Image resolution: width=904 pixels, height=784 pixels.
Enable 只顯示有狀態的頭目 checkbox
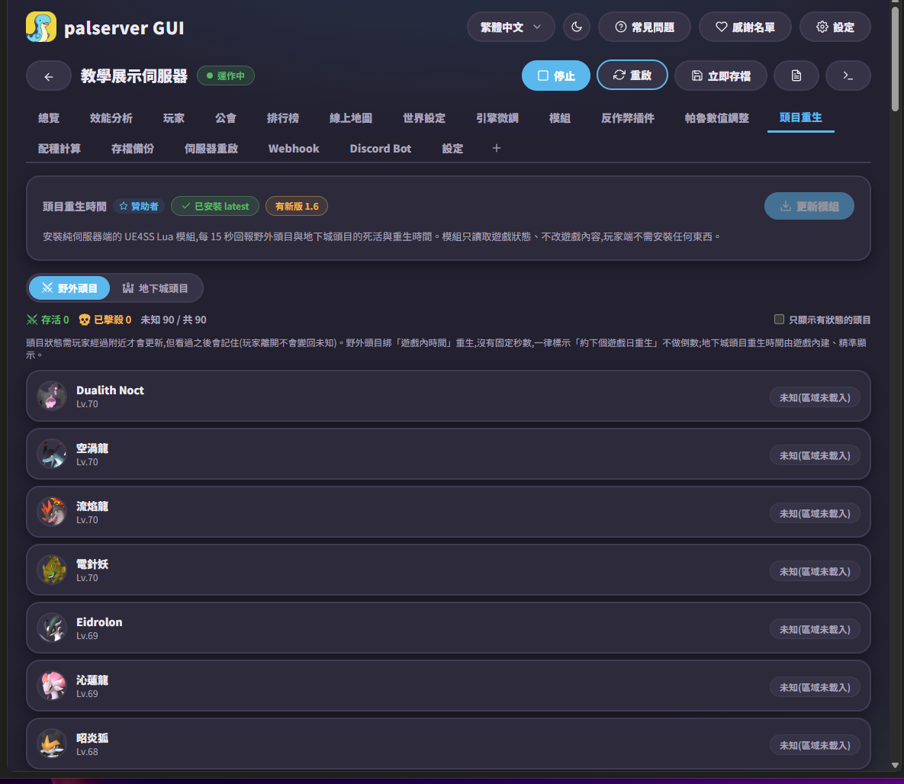click(x=779, y=320)
